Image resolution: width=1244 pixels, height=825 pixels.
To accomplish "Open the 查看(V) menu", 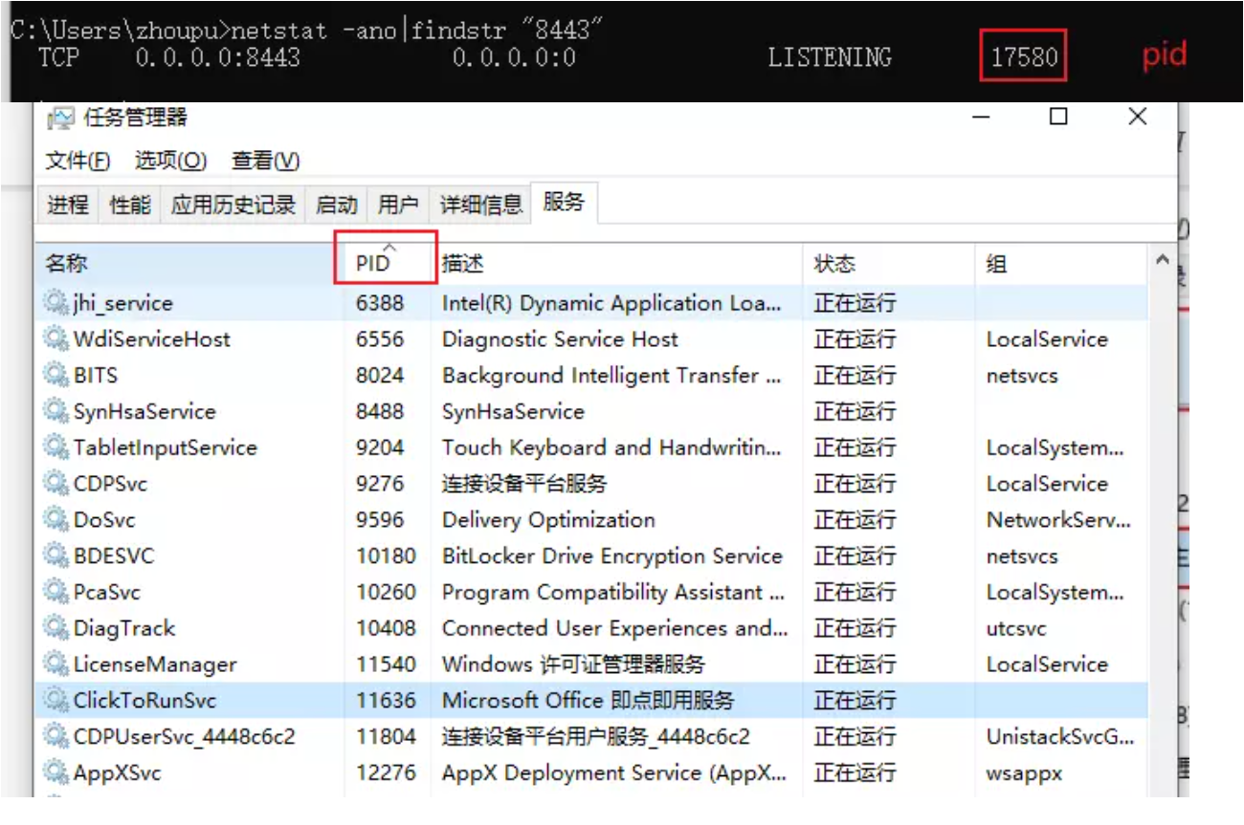I will click(x=265, y=162).
